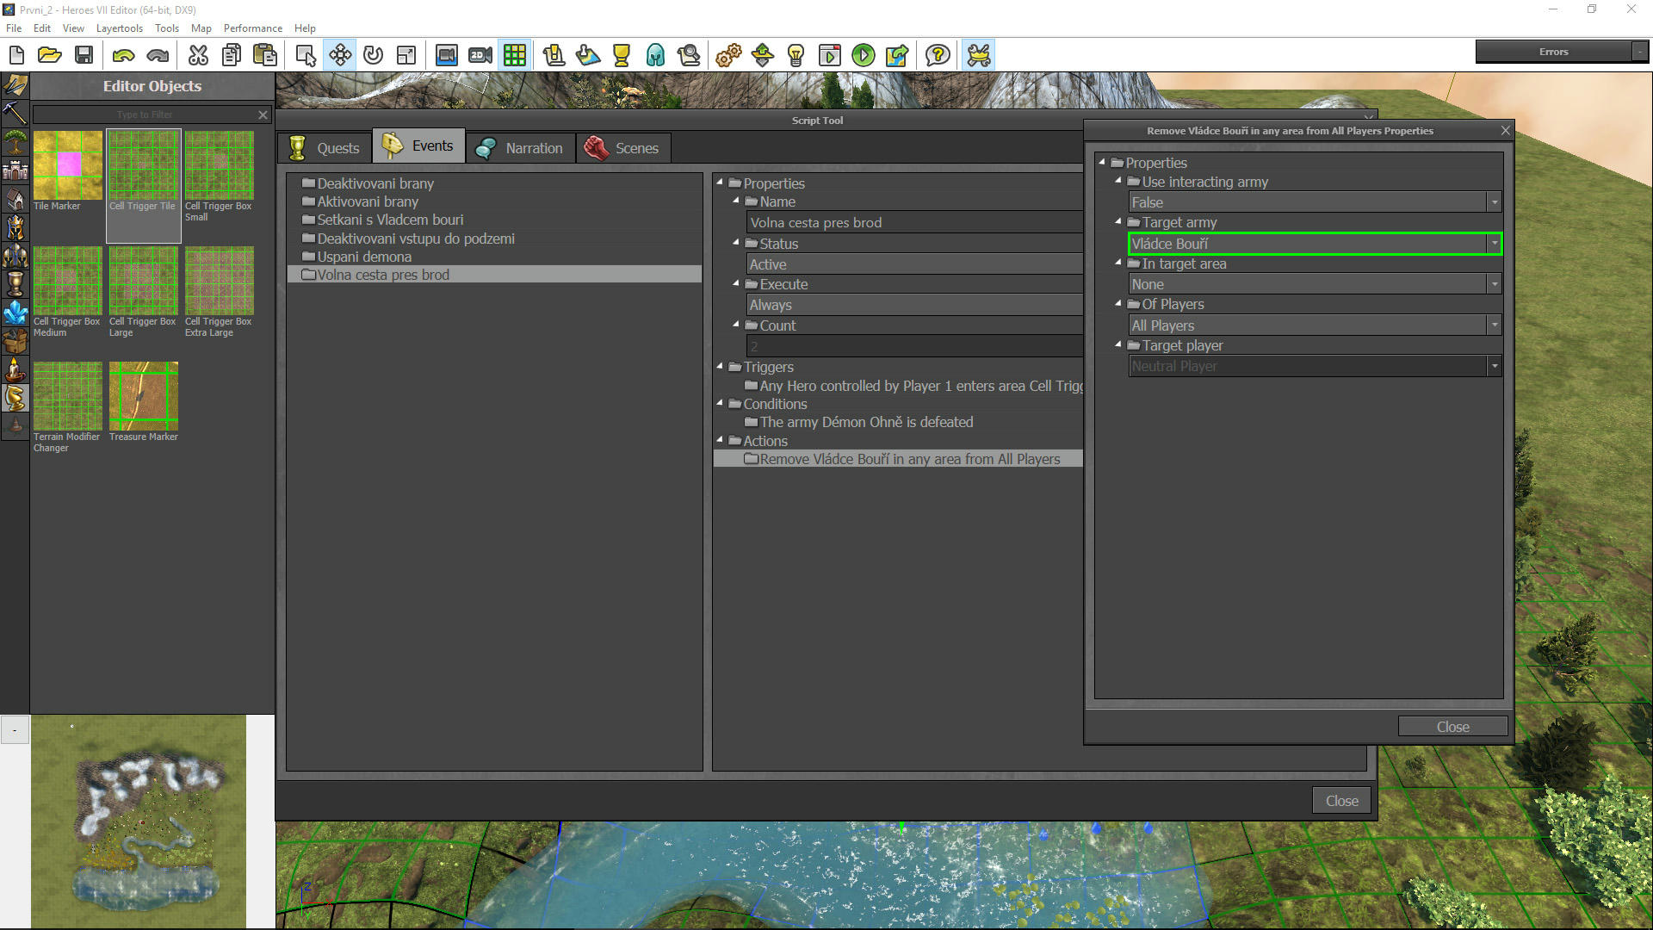This screenshot has width=1653, height=930.
Task: Switch to the Narration tab
Action: pyautogui.click(x=522, y=147)
